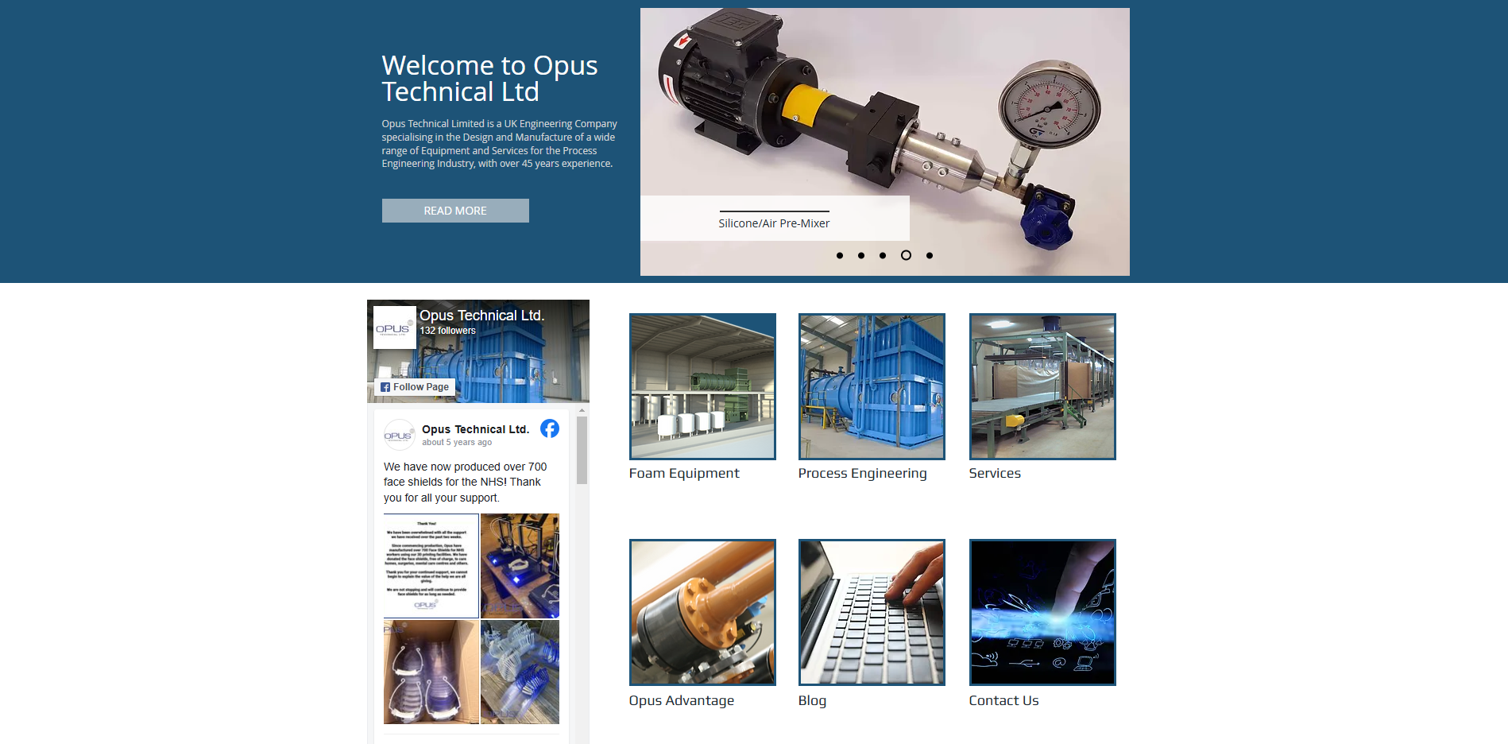Viewport: 1508px width, 744px height.
Task: Open Opus Technical Ltd. Facebook page title
Action: click(x=482, y=316)
